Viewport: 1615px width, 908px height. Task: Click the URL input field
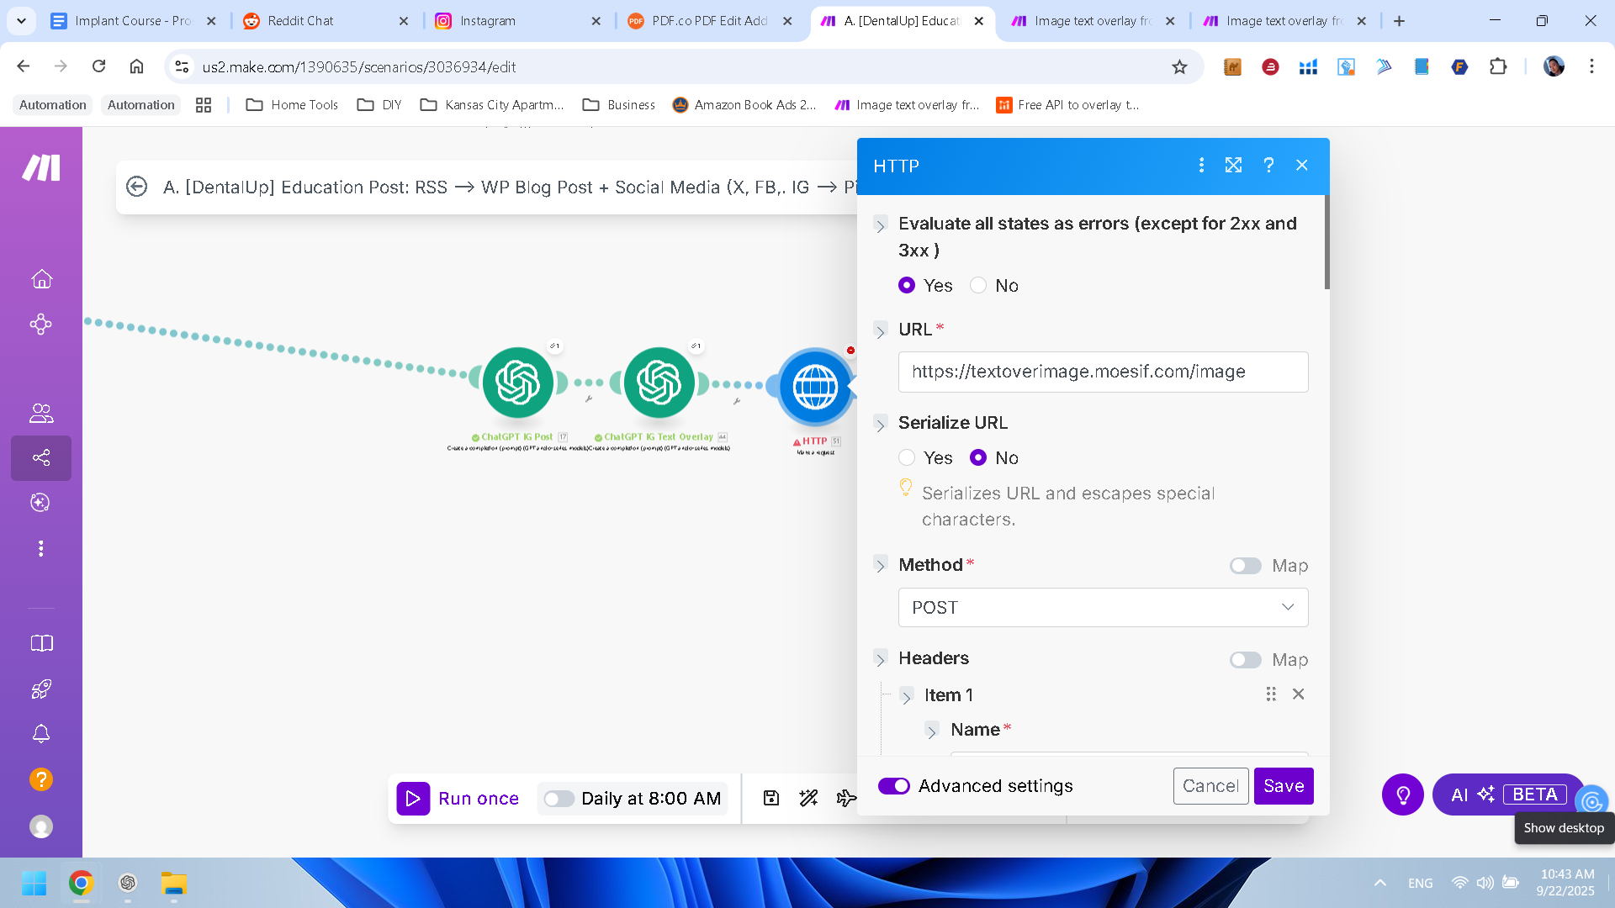click(1103, 372)
